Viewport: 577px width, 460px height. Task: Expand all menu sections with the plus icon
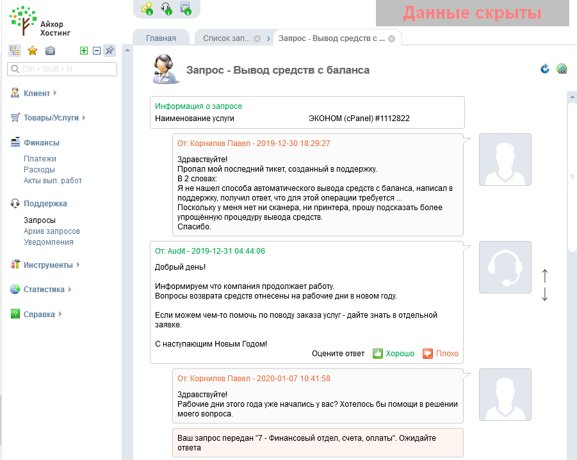click(x=84, y=51)
